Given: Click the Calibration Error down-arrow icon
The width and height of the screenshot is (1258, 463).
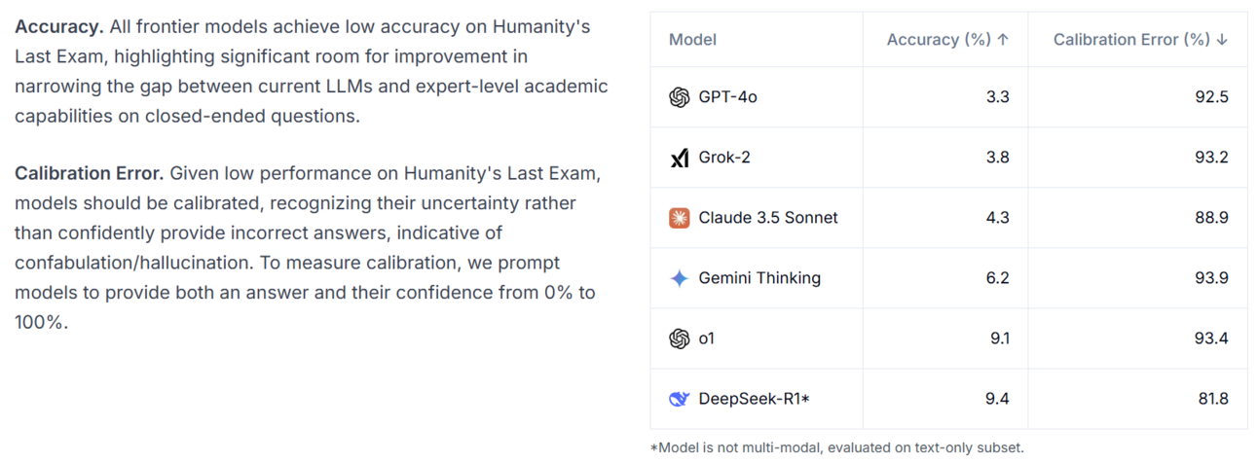Looking at the screenshot, I should 1222,40.
